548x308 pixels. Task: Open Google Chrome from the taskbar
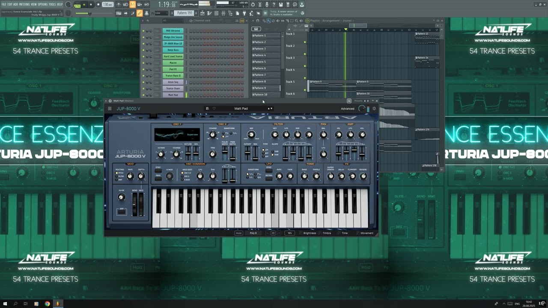point(47,304)
